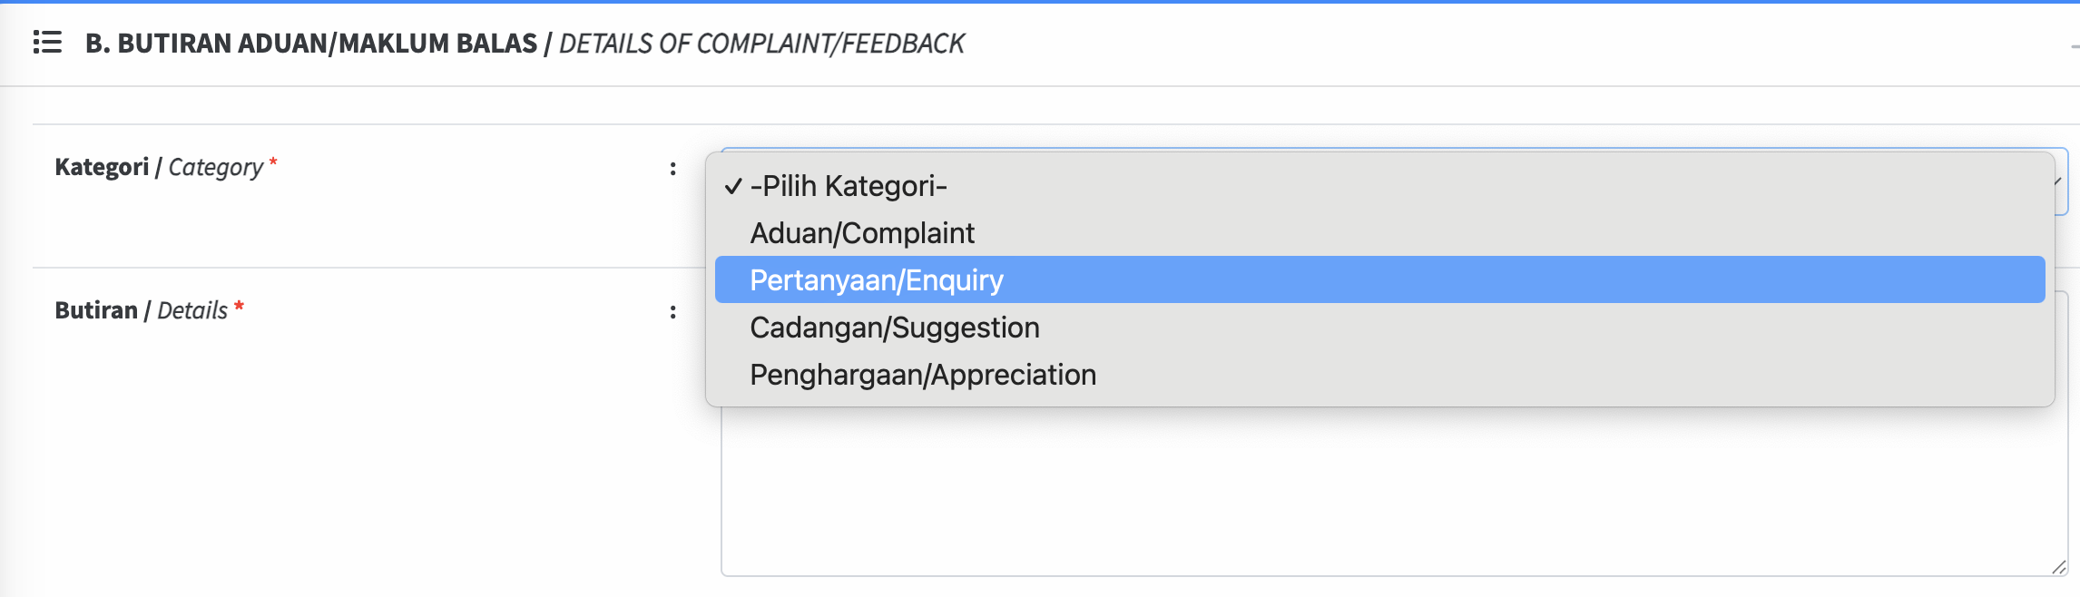The height and width of the screenshot is (597, 2080).
Task: Collapse the section using the minus icon
Action: 2075,45
